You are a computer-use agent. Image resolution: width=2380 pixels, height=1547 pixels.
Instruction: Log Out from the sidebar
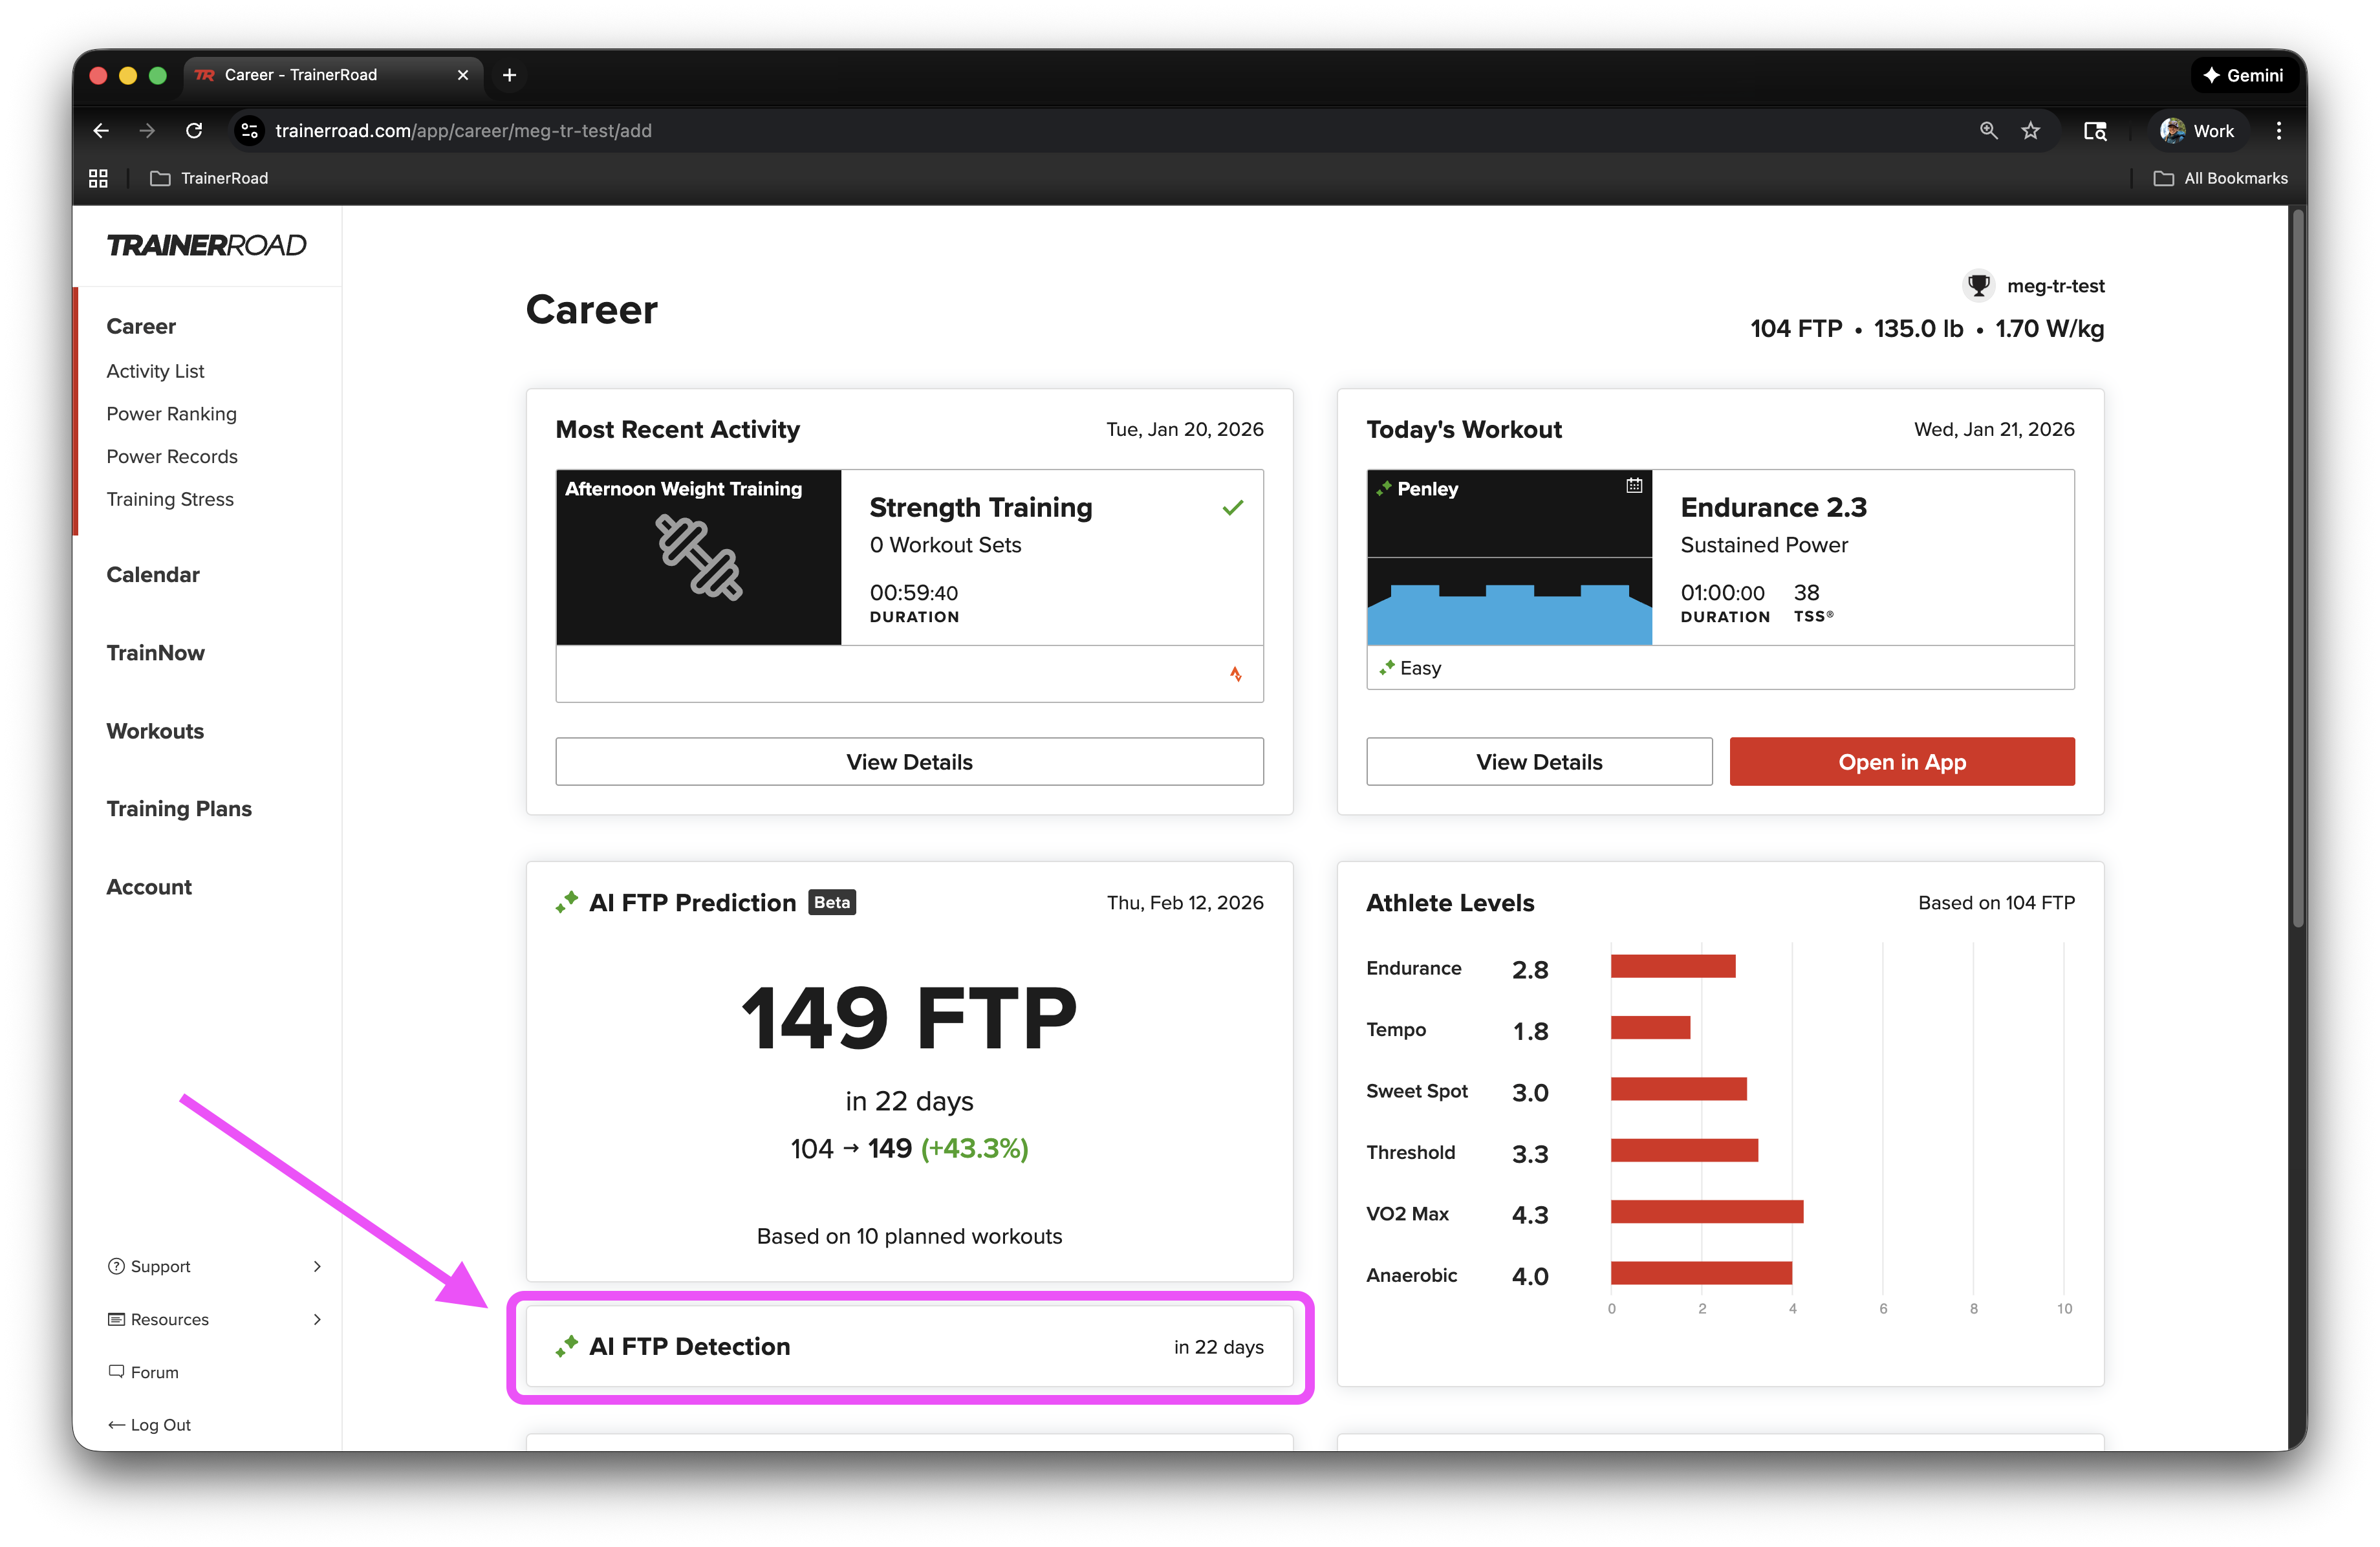point(149,1425)
